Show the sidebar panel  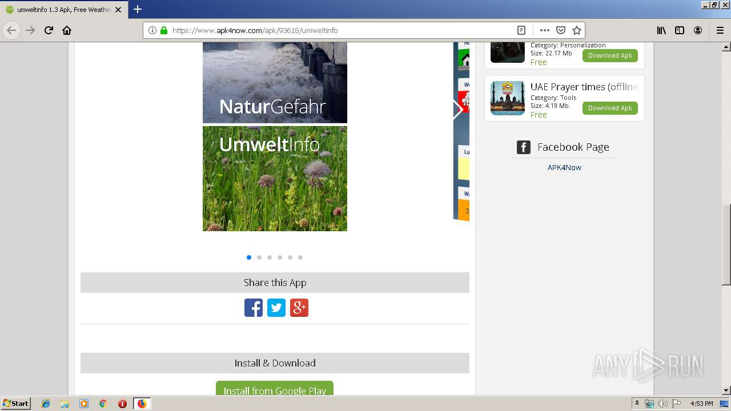point(680,30)
